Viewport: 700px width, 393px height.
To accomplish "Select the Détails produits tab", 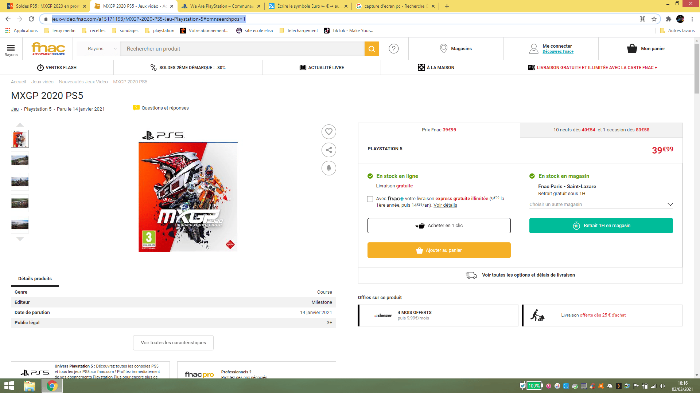I will coord(35,279).
